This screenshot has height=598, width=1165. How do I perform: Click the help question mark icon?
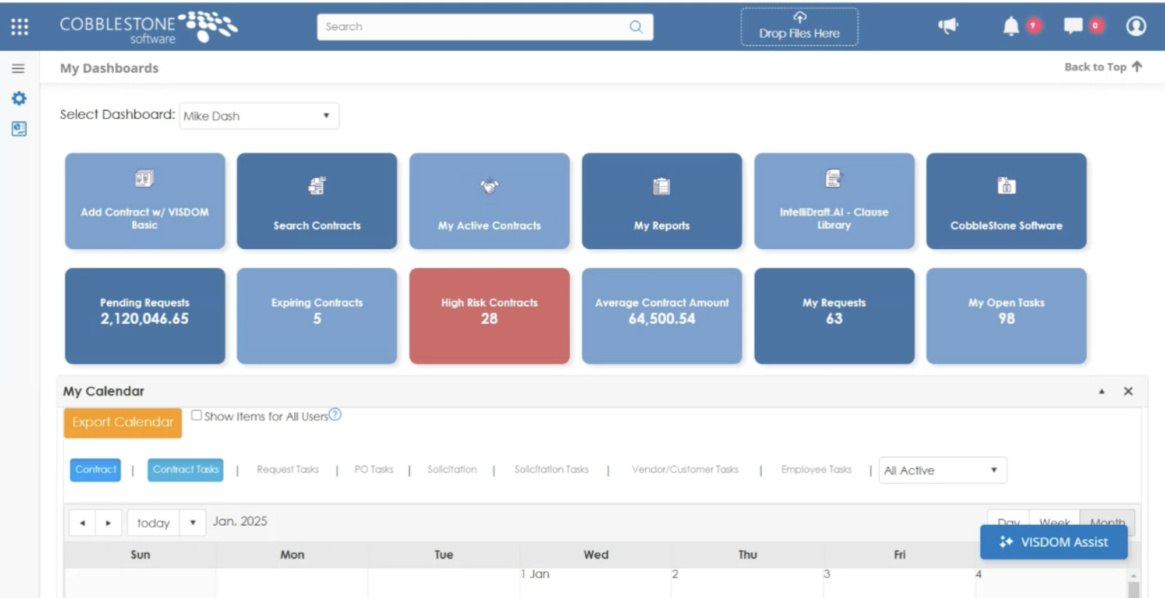coord(335,415)
